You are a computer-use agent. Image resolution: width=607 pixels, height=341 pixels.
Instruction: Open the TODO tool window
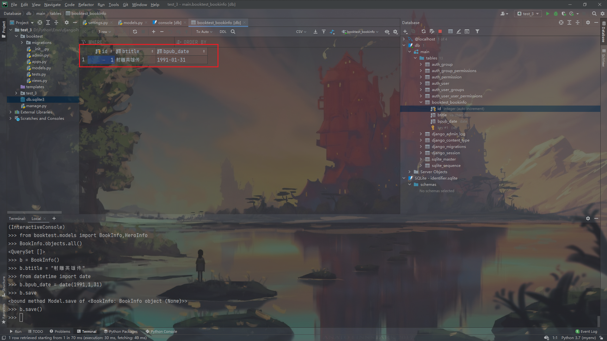coord(35,332)
